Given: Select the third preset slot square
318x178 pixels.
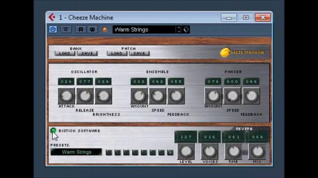Looking at the screenshot, I should [x=126, y=152].
